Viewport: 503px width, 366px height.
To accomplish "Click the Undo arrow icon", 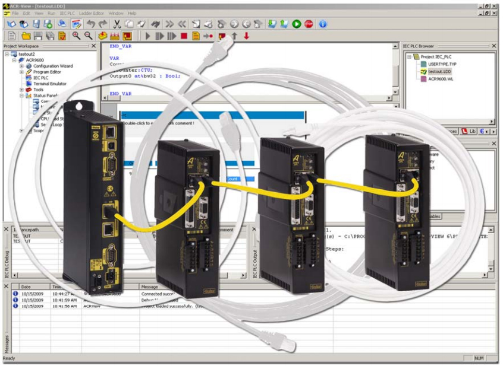I will [x=91, y=24].
